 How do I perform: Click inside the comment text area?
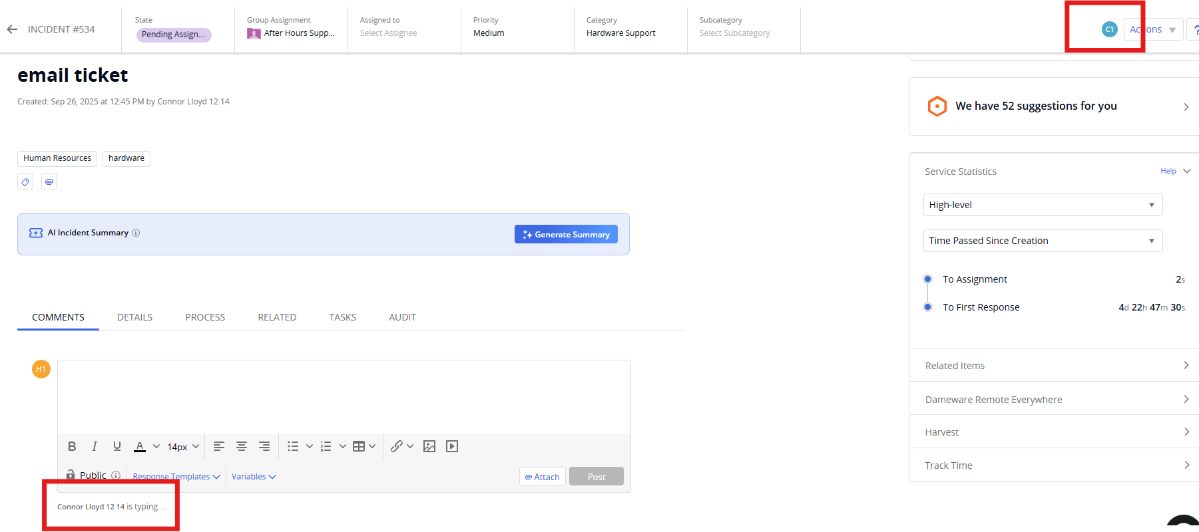pyautogui.click(x=344, y=397)
